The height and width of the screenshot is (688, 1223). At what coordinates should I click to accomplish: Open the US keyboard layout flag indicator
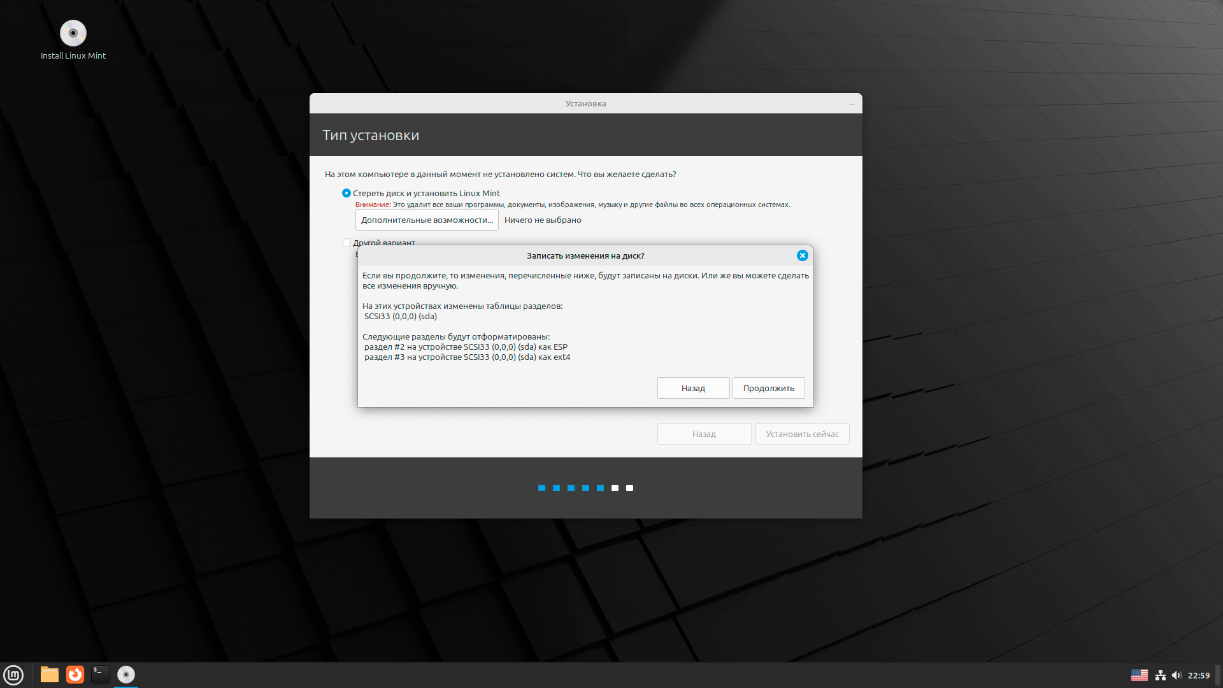[1139, 675]
